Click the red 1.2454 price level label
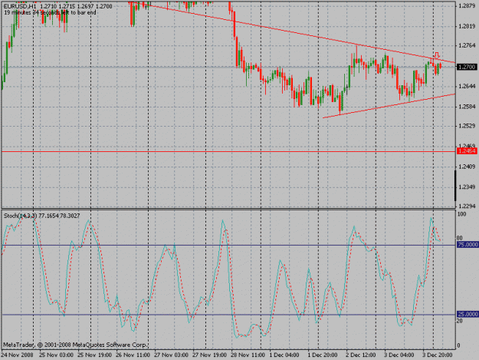The height and width of the screenshot is (360, 479). pyautogui.click(x=467, y=151)
